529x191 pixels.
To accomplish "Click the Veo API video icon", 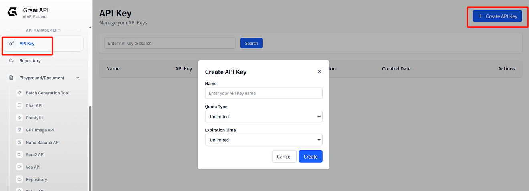I will tap(19, 167).
